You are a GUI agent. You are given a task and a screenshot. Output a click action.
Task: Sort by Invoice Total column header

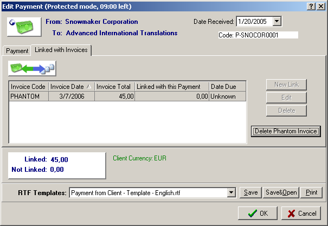(x=114, y=87)
